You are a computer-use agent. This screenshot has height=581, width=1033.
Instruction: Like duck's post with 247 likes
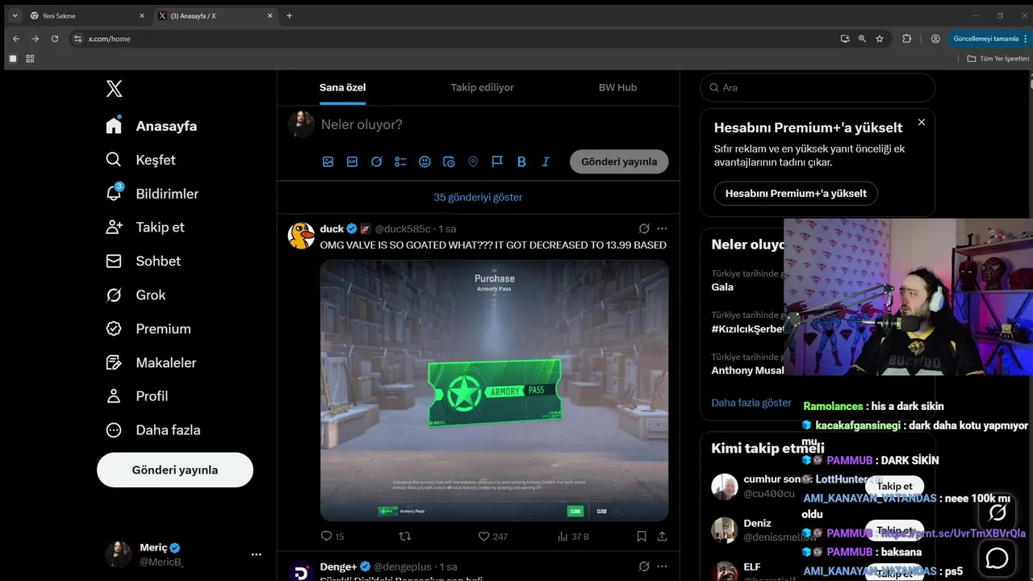pyautogui.click(x=492, y=536)
